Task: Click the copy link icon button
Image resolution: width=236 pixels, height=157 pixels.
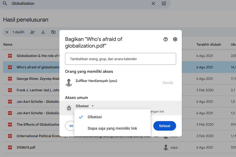Action: click(x=71, y=126)
